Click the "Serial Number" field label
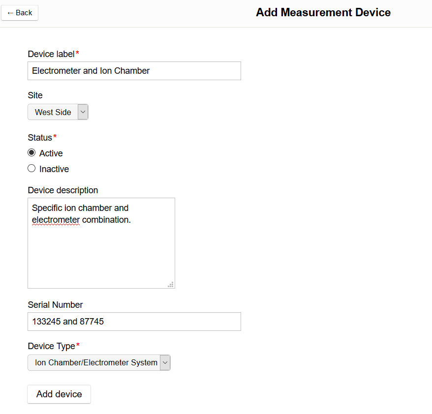Viewport: 432px width, 414px height. (x=55, y=305)
